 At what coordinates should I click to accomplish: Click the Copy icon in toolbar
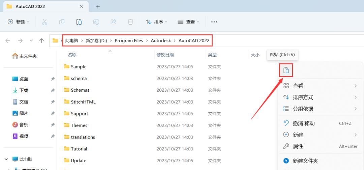[x=62, y=22]
